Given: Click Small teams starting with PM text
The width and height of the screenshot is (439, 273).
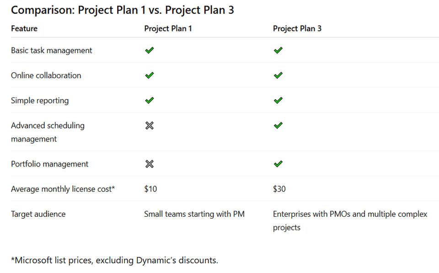Looking at the screenshot, I should point(194,214).
